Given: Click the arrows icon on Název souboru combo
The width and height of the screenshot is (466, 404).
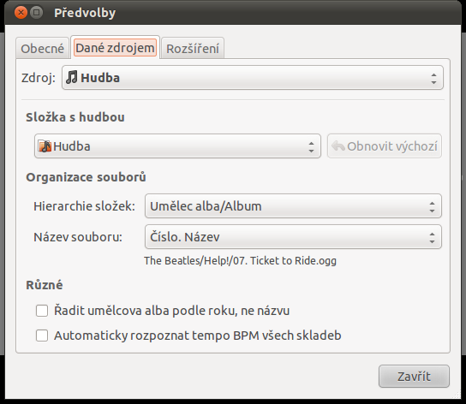Looking at the screenshot, I should 432,238.
